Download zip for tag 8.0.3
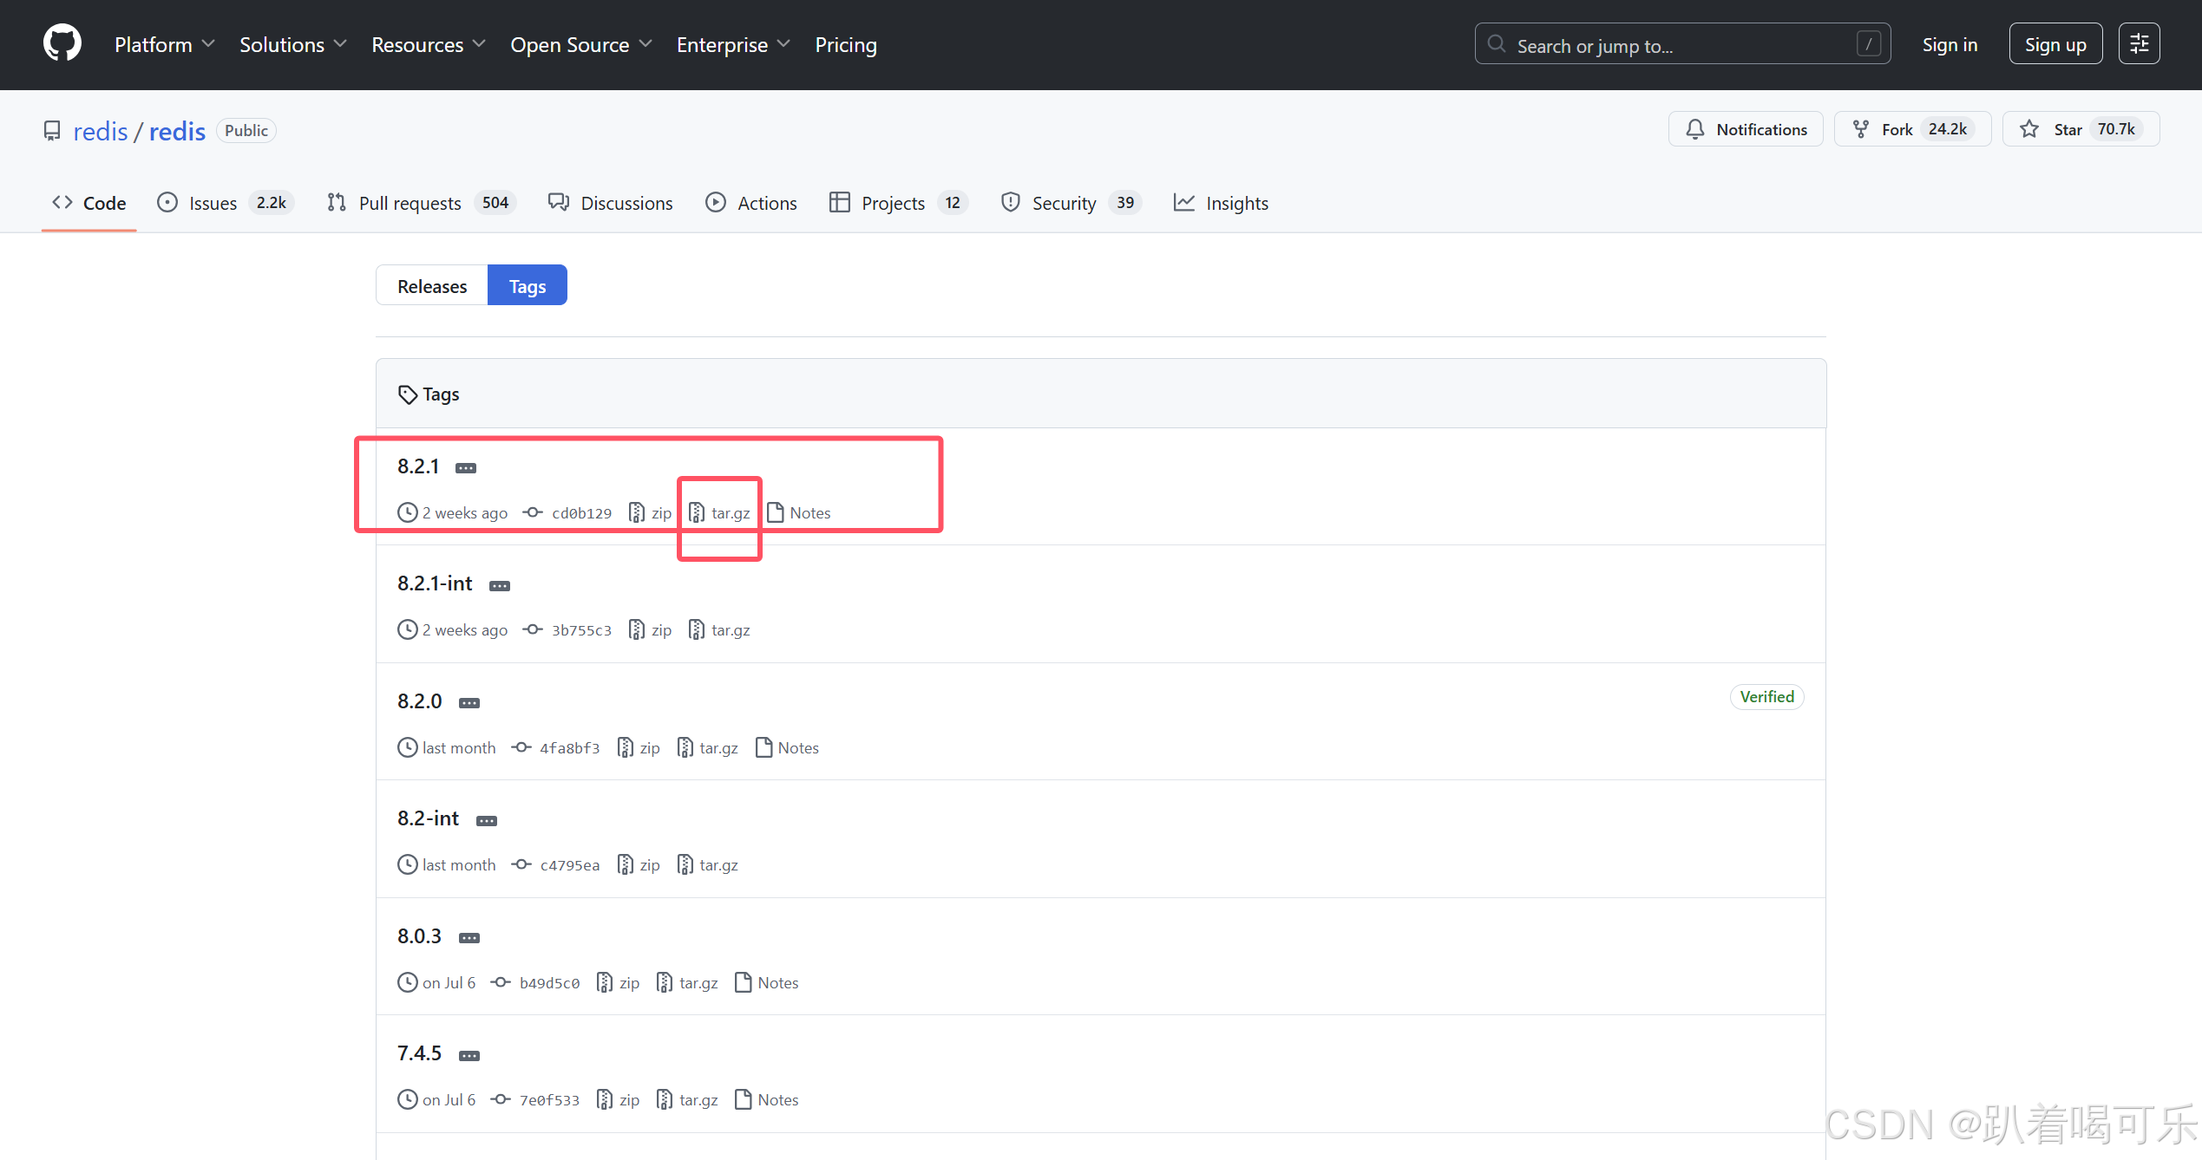Screen dimensions: 2202x1160 coord(619,982)
